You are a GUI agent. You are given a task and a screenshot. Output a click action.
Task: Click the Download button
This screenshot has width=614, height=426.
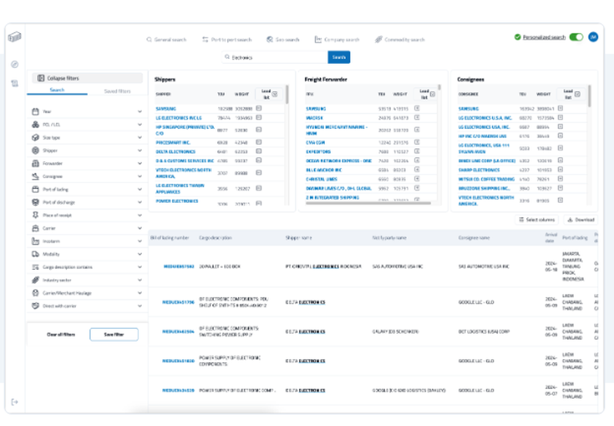pos(581,220)
